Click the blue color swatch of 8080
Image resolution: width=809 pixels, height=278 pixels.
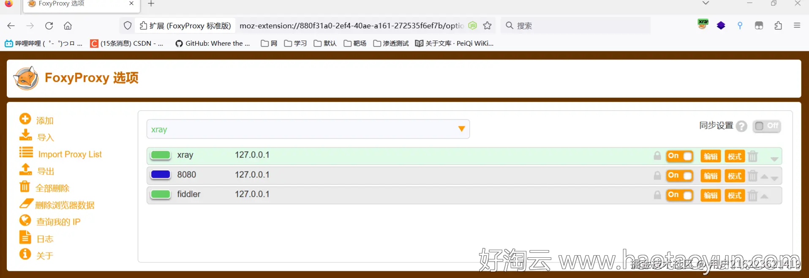pyautogui.click(x=161, y=174)
